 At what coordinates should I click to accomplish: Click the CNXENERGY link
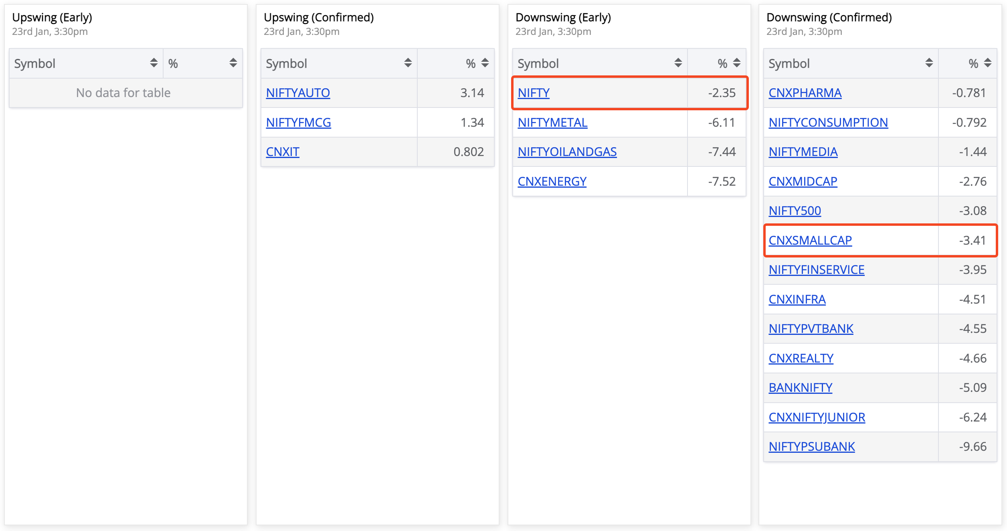coord(552,181)
